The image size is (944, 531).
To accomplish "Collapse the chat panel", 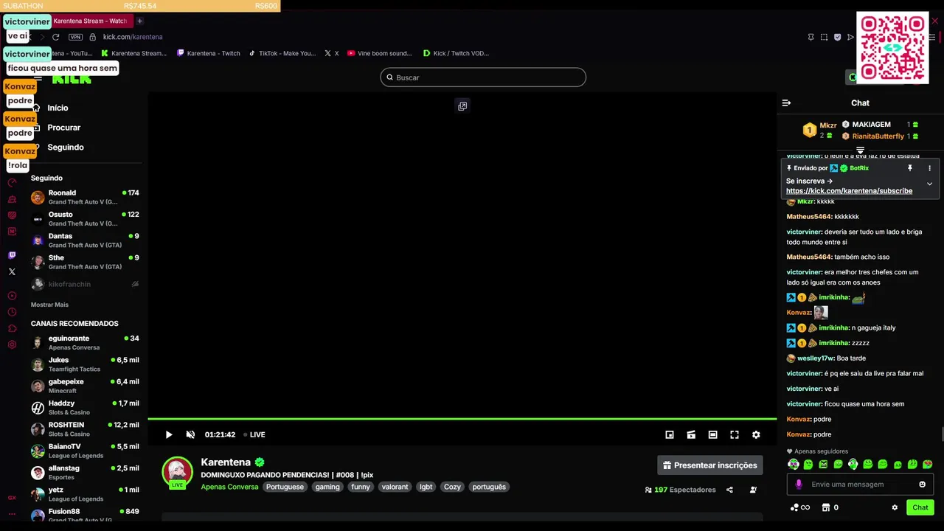I will (x=786, y=103).
